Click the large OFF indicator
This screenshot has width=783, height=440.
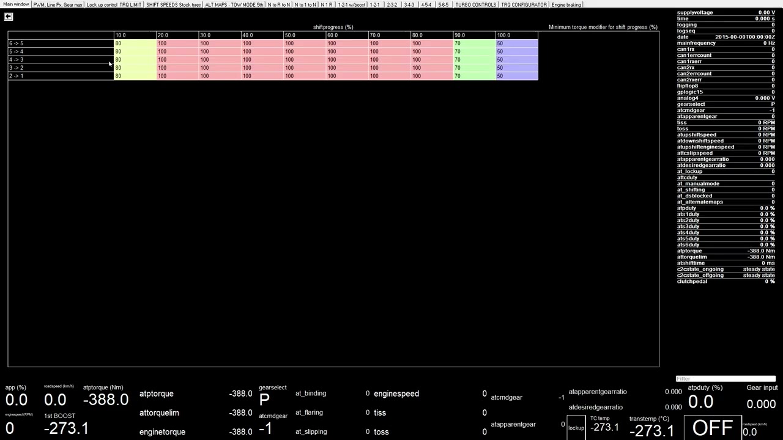(713, 427)
